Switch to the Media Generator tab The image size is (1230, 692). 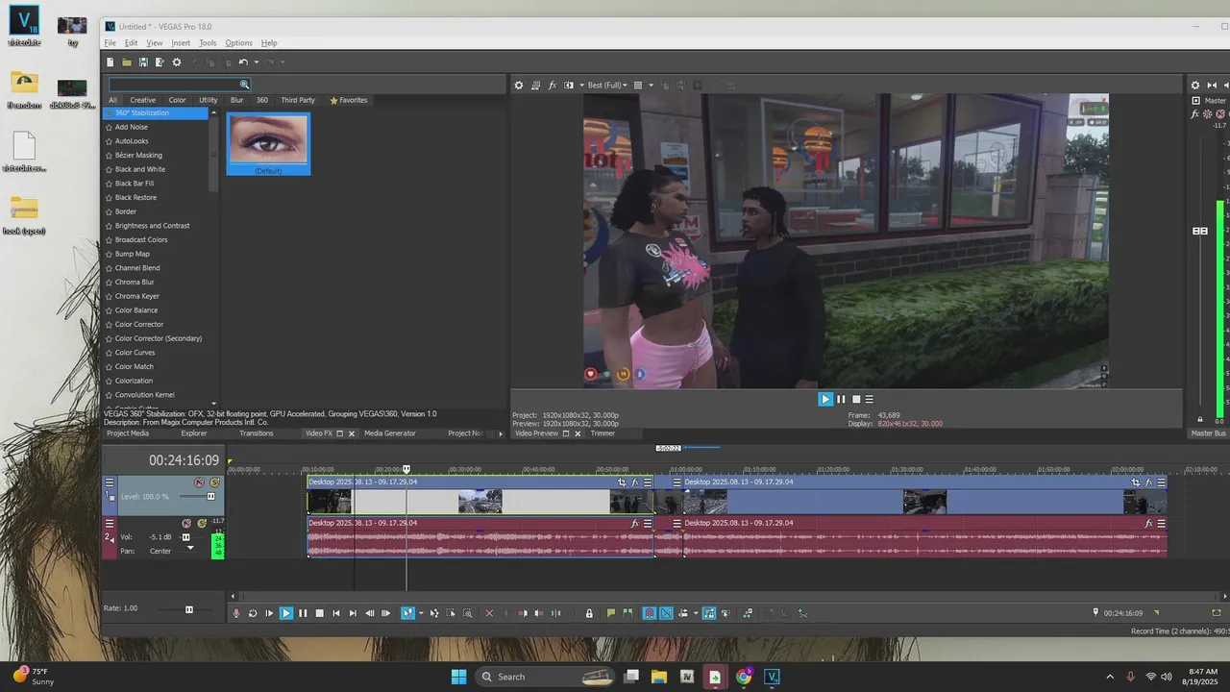pos(390,433)
